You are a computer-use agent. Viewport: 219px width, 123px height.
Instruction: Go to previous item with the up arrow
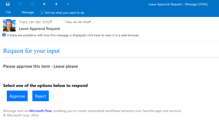44,4
